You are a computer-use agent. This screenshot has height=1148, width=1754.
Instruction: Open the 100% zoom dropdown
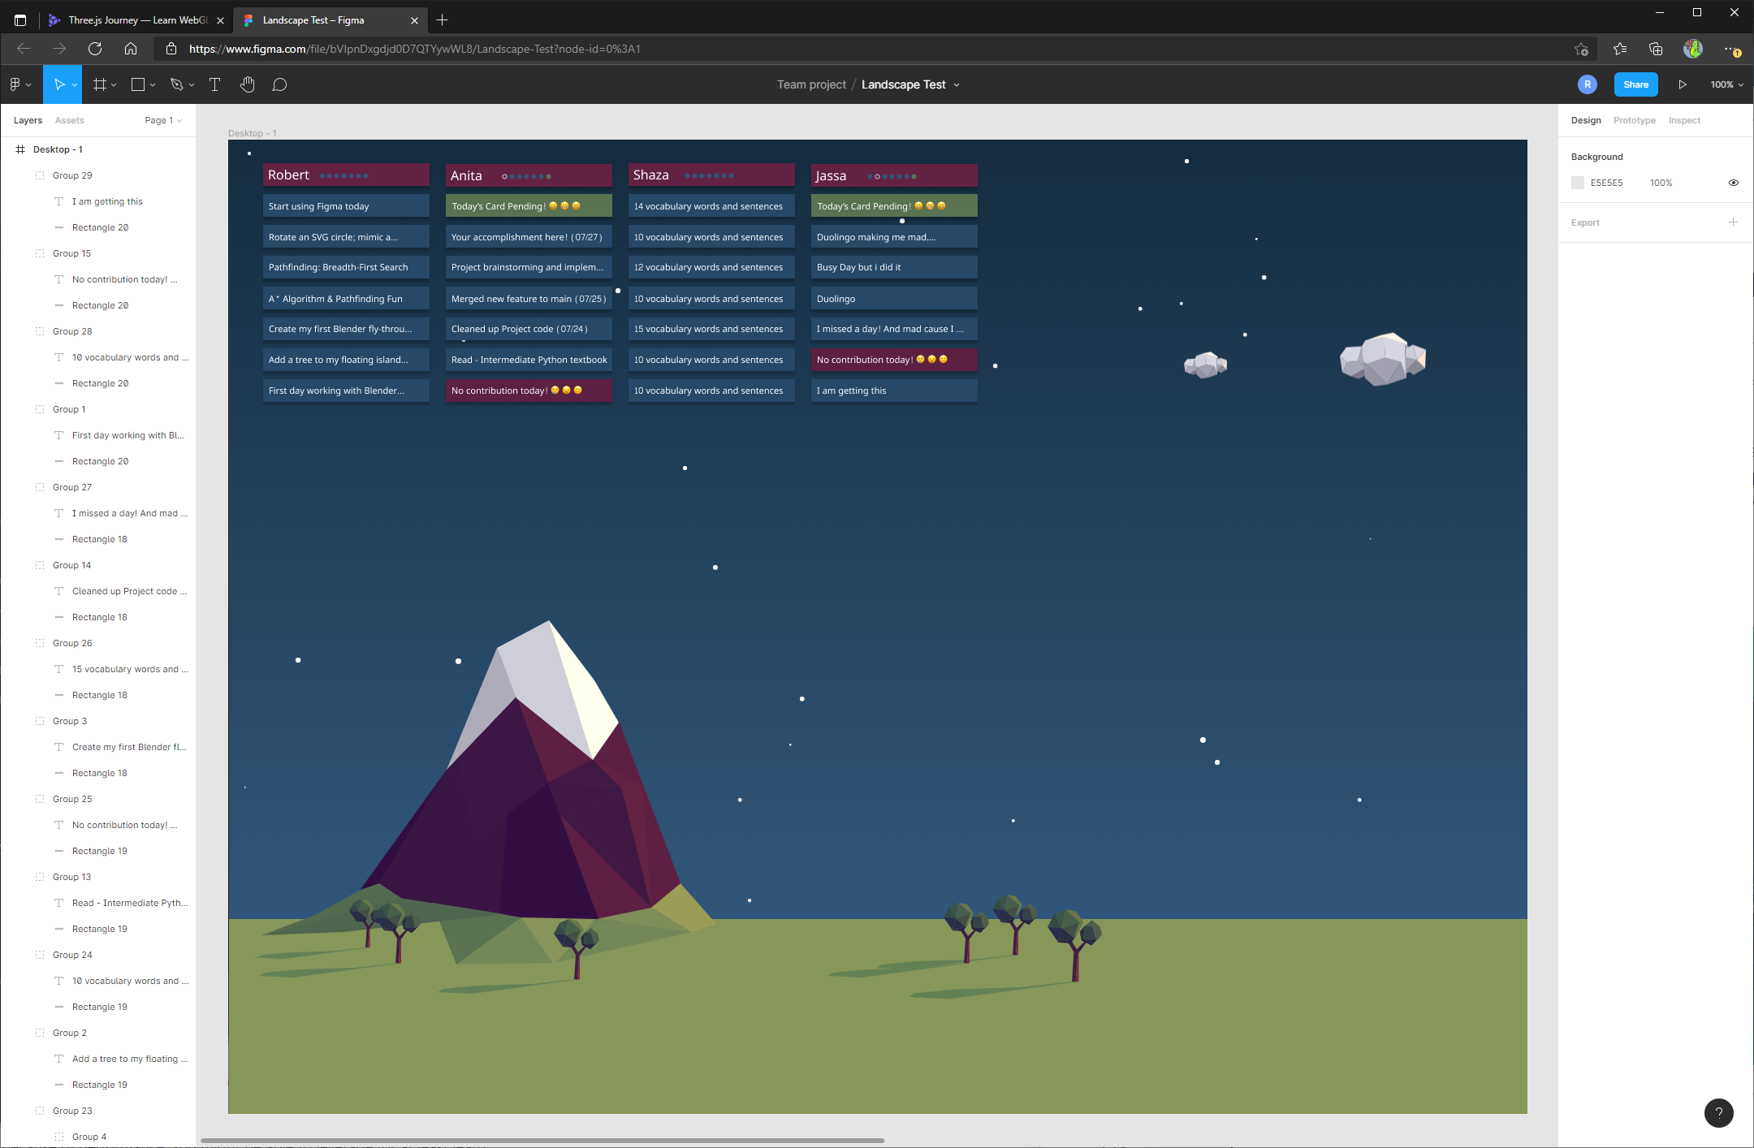(x=1726, y=84)
